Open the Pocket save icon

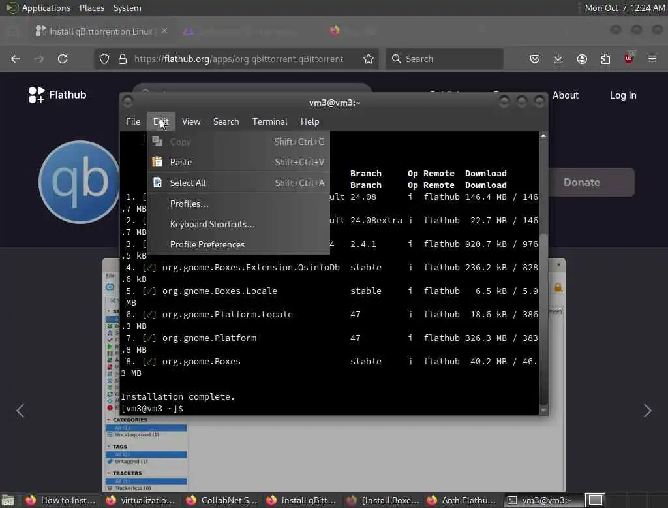click(535, 59)
